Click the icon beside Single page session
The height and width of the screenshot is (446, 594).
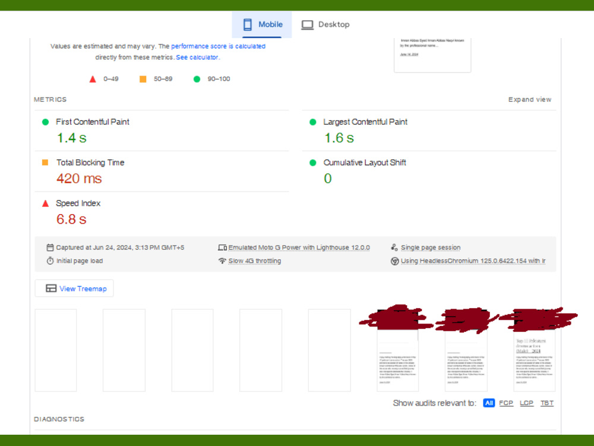(394, 247)
